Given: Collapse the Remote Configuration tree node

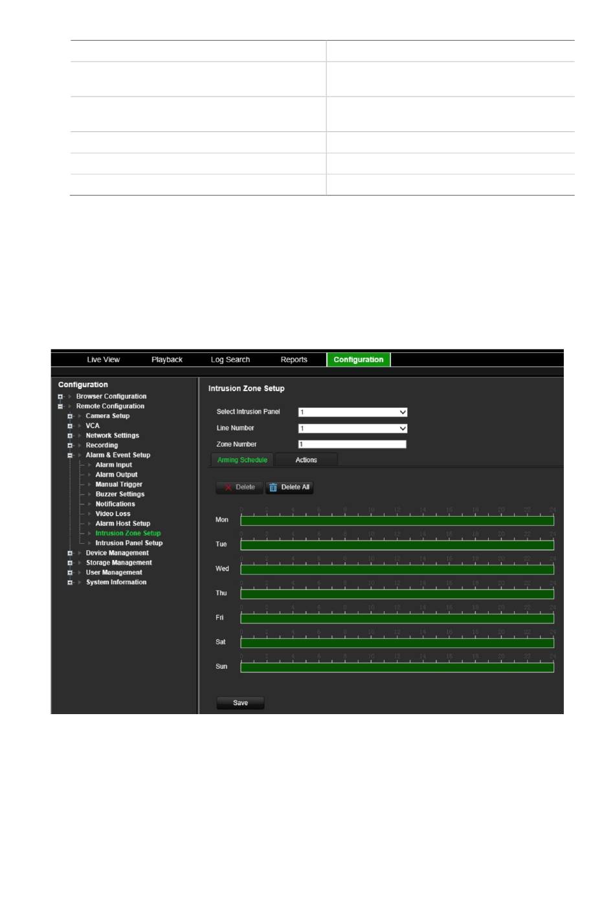Looking at the screenshot, I should tap(60, 407).
